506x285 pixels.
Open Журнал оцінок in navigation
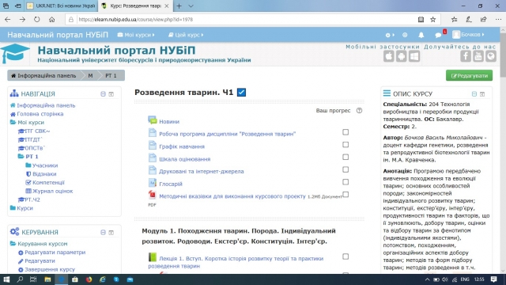53,191
